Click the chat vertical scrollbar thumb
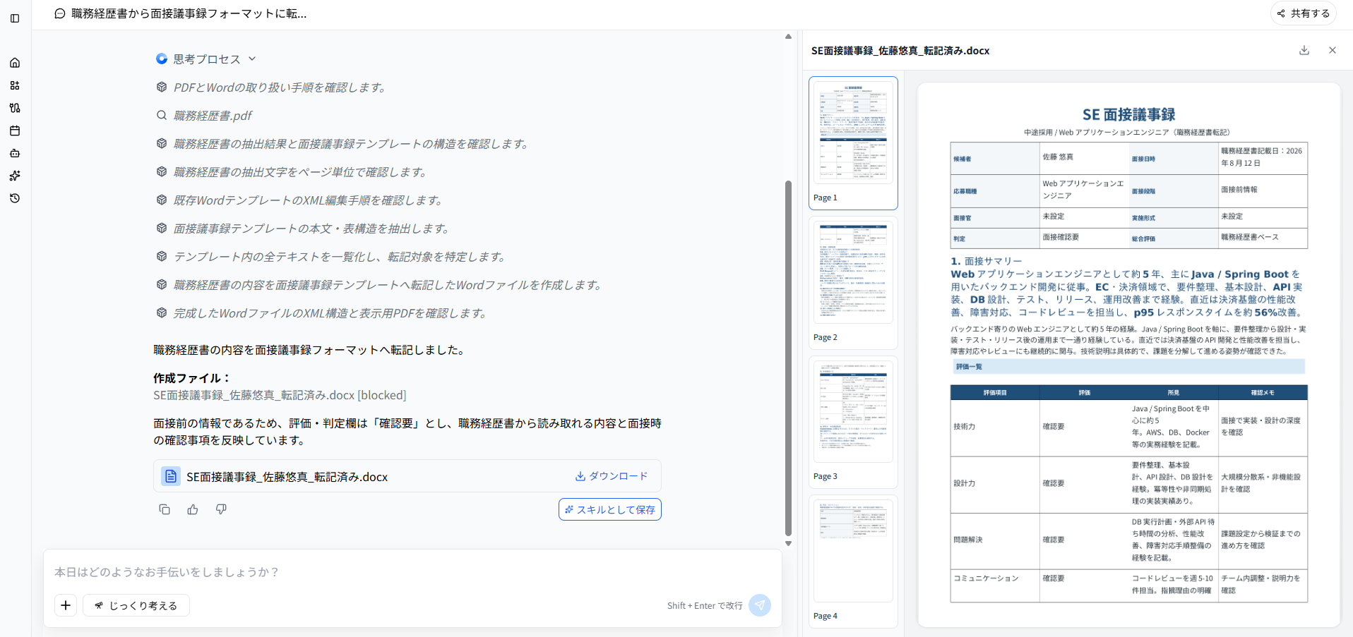 pyautogui.click(x=788, y=358)
